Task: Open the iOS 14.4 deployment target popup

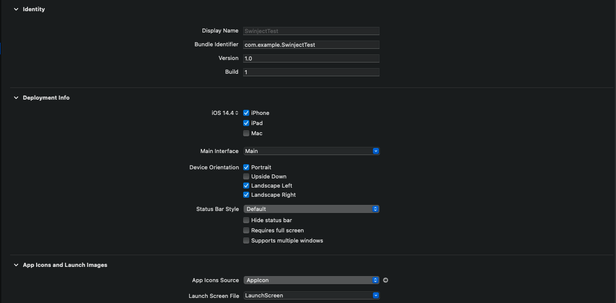Action: coord(225,113)
